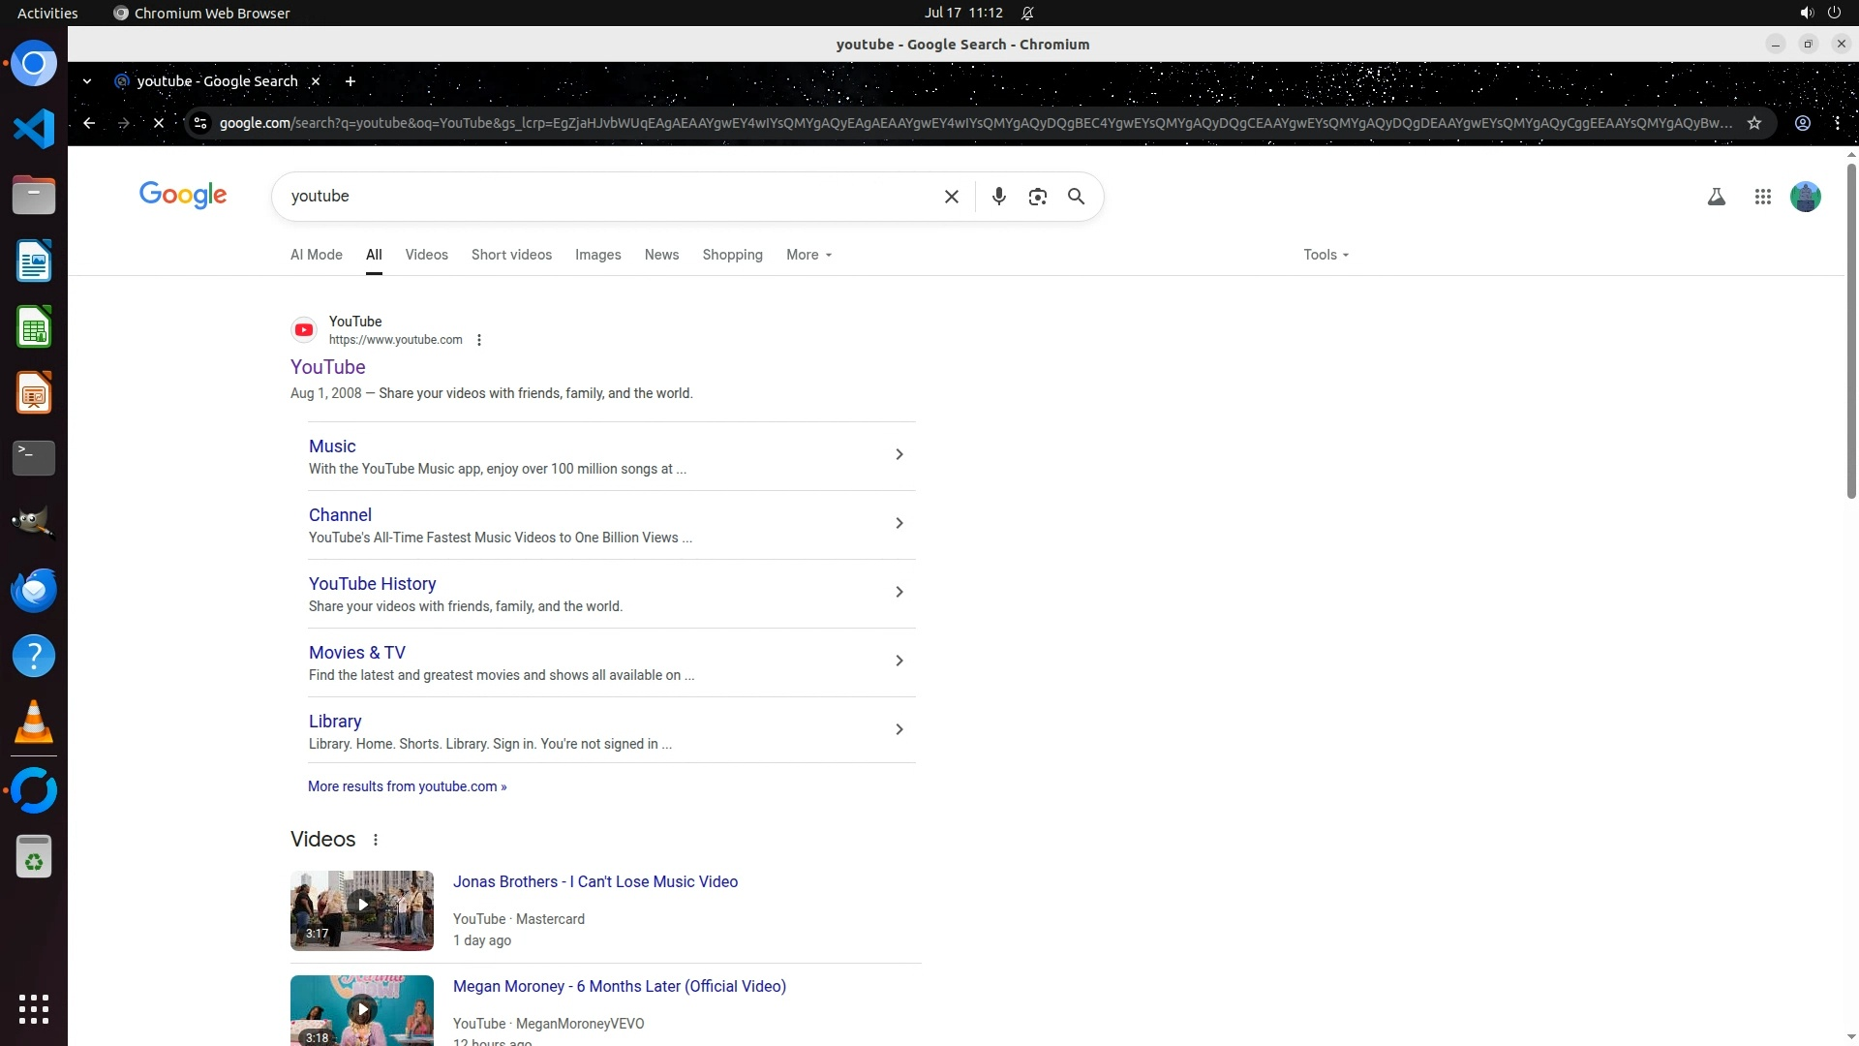The height and width of the screenshot is (1046, 1859).
Task: Clear the search box with X icon
Action: click(951, 197)
